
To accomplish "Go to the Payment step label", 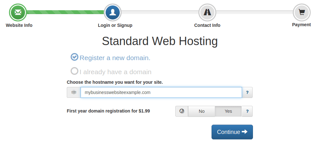I will [301, 25].
